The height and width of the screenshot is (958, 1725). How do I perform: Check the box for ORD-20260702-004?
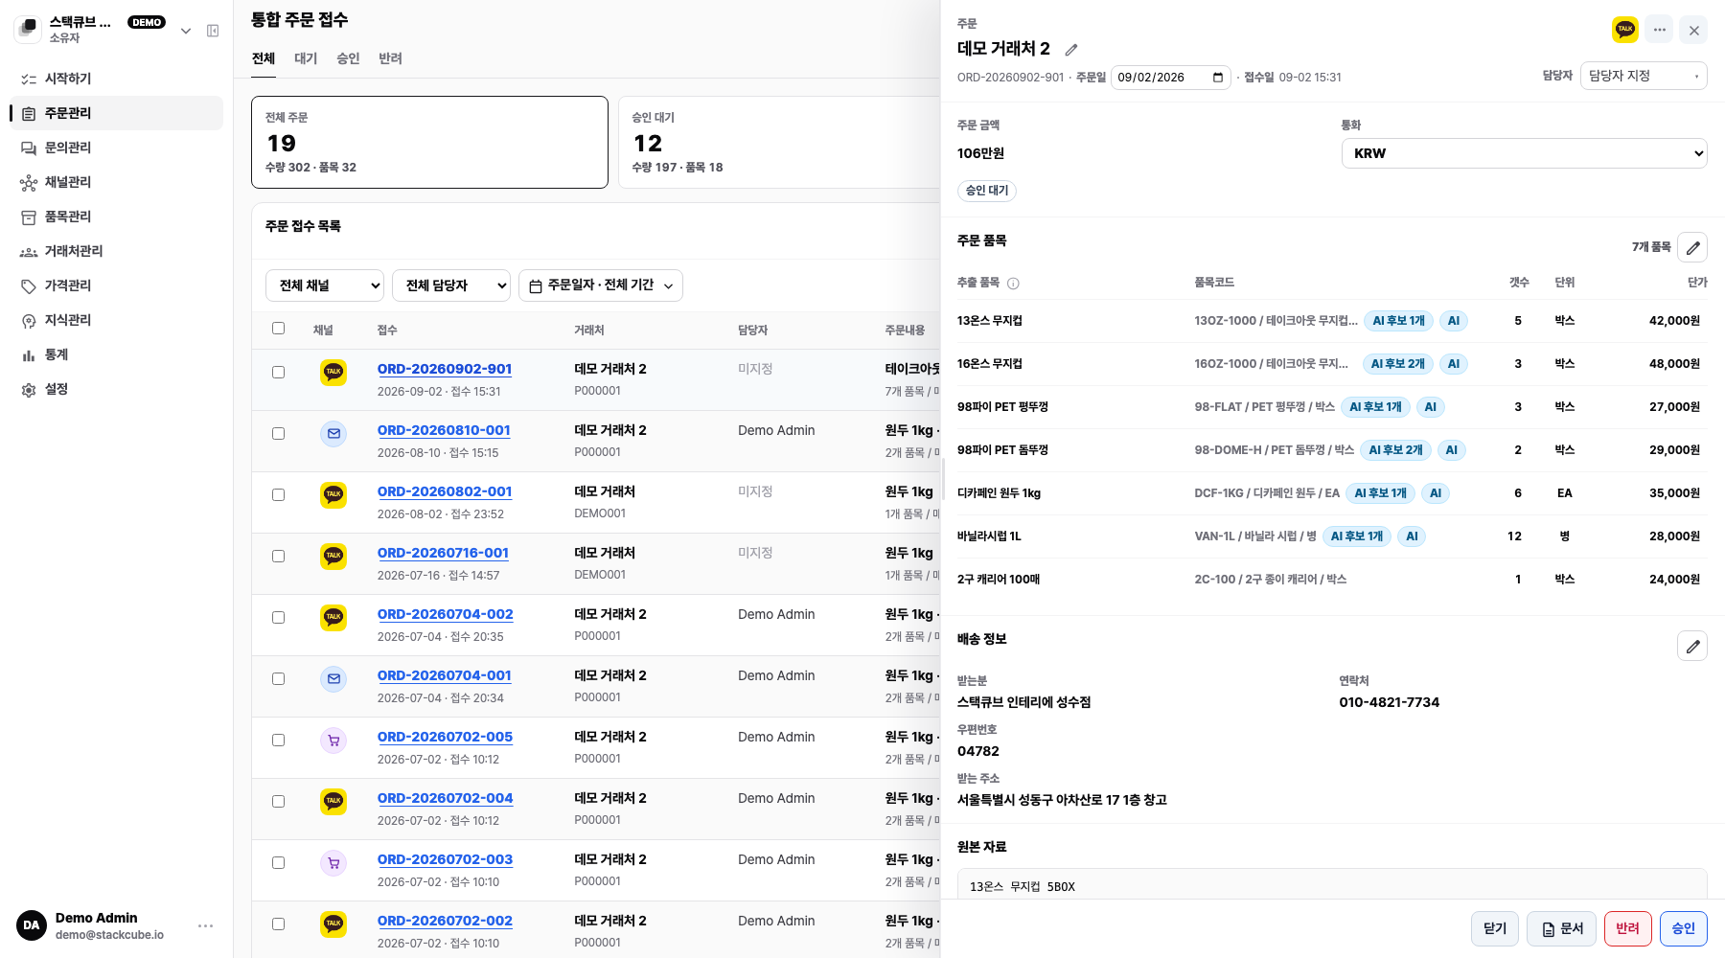pyautogui.click(x=278, y=801)
